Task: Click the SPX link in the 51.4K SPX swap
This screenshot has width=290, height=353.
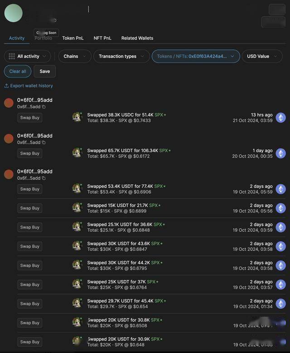Action: coord(159,115)
